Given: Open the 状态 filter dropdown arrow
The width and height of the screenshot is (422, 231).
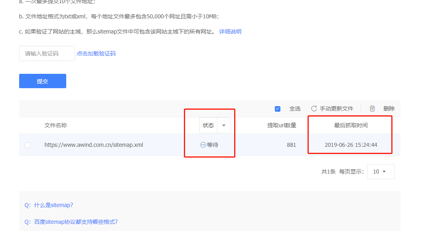Looking at the screenshot, I should click(x=224, y=125).
